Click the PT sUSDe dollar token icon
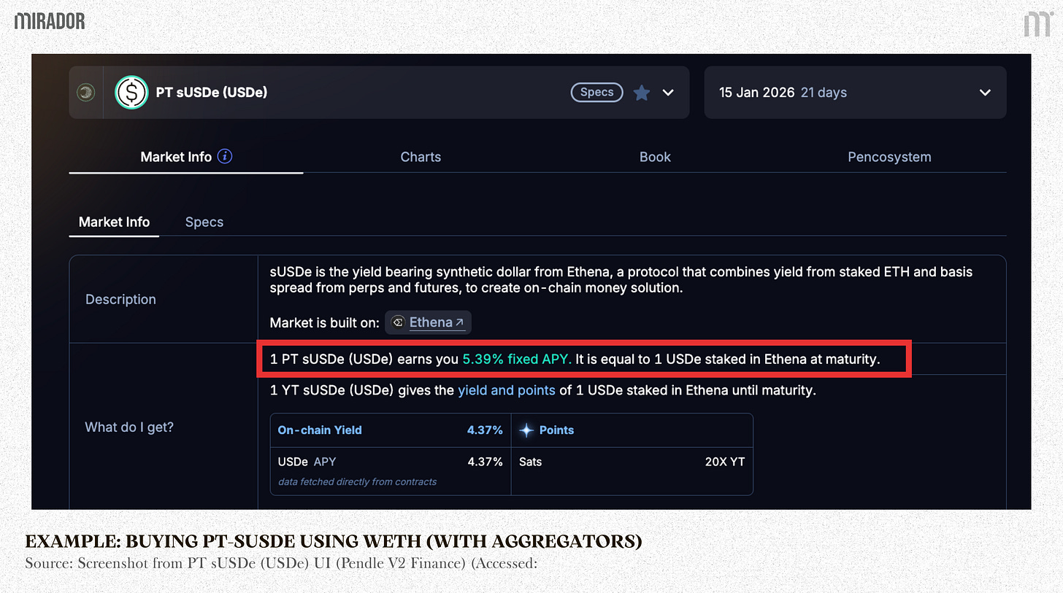 pos(132,93)
